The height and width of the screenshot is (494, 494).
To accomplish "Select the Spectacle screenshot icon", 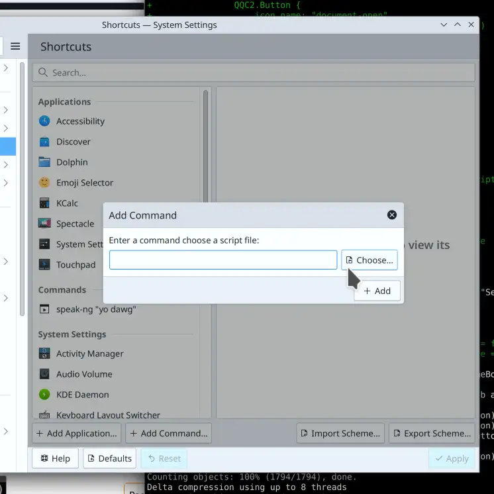I will [x=44, y=224].
